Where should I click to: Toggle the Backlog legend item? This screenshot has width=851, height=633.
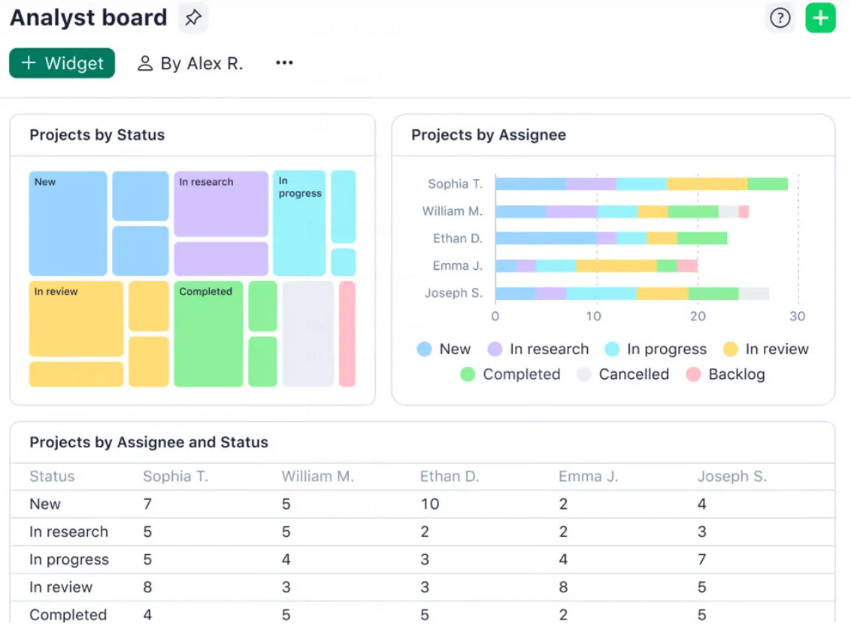(x=725, y=374)
